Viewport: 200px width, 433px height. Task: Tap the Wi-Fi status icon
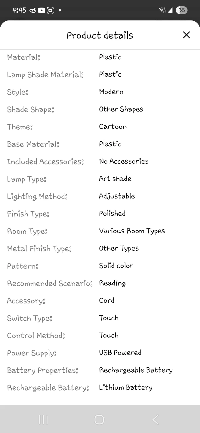pos(162,10)
